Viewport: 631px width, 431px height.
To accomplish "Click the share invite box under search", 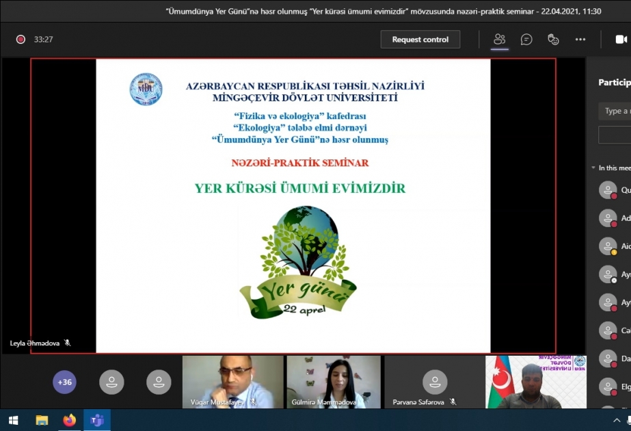I will 615,135.
